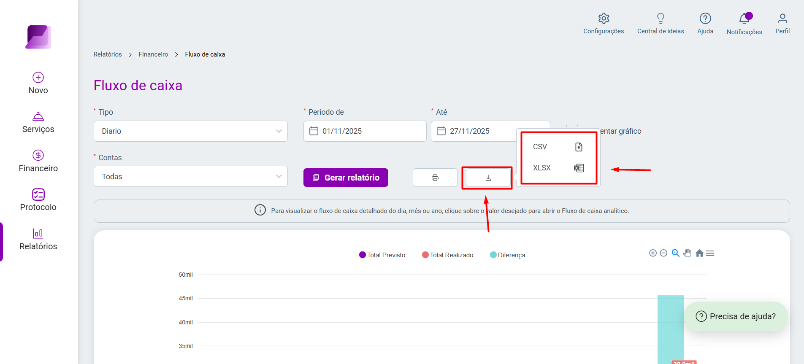Open the Período de date field
Image resolution: width=804 pixels, height=364 pixels.
point(365,131)
